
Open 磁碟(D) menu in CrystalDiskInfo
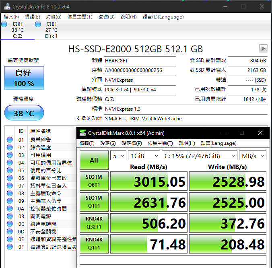[x=106, y=17]
